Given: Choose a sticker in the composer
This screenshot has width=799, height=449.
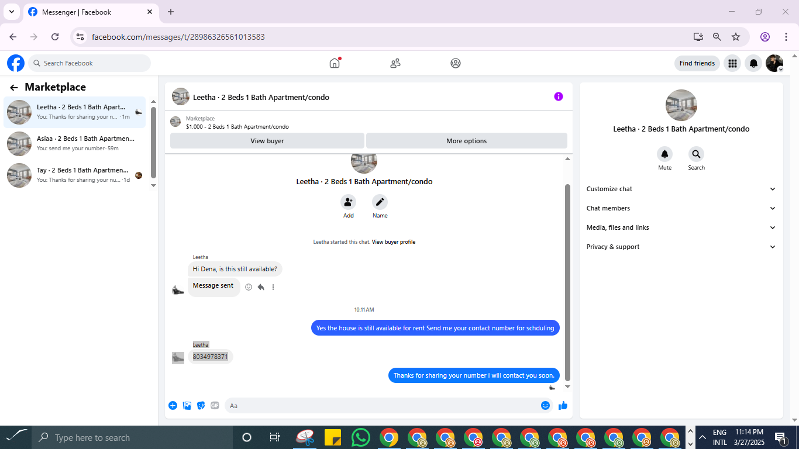Looking at the screenshot, I should 201,406.
